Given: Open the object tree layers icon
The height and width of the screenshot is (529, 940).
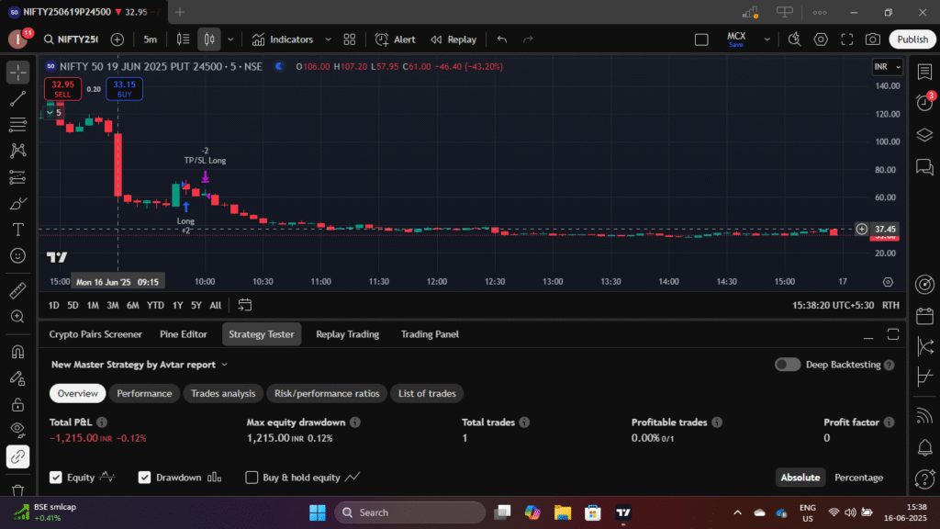Looking at the screenshot, I should coord(924,134).
